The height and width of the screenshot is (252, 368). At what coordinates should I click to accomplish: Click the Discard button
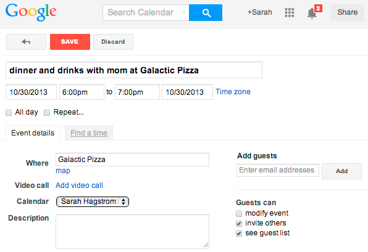113,42
